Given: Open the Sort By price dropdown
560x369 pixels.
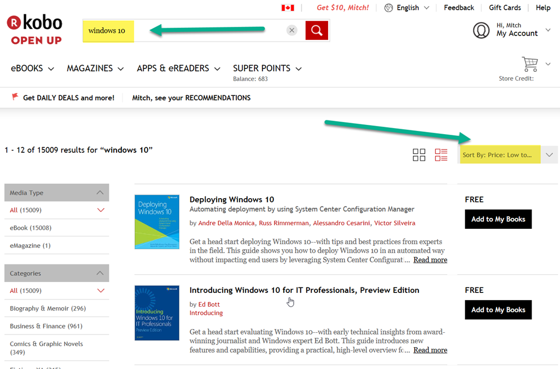Looking at the screenshot, I should coord(508,155).
